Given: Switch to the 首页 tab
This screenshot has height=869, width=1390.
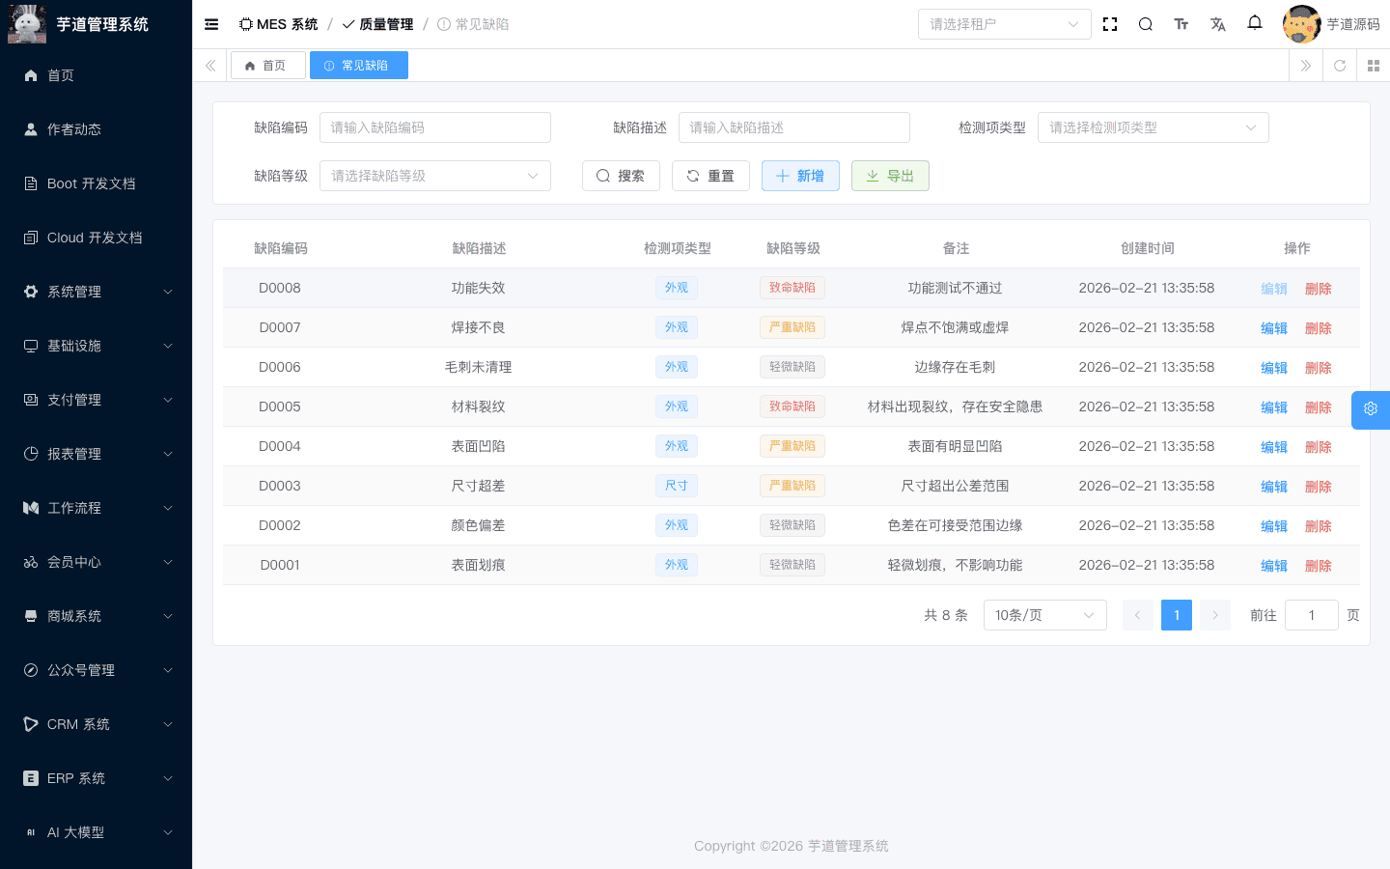Looking at the screenshot, I should coord(267,65).
